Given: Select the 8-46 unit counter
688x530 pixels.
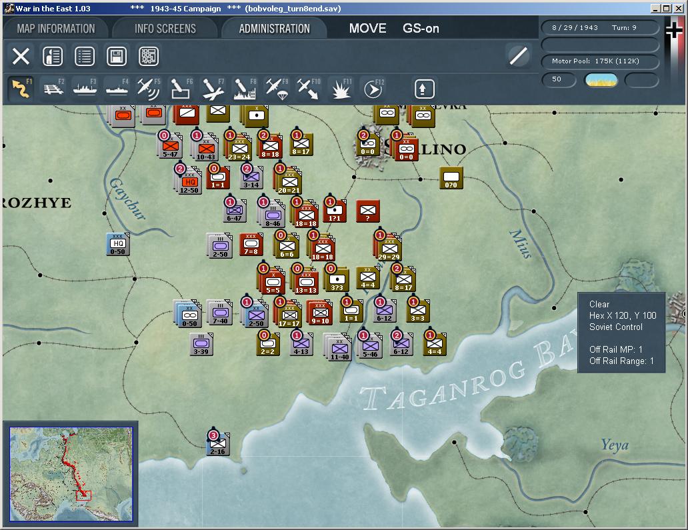Looking at the screenshot, I should point(273,215).
